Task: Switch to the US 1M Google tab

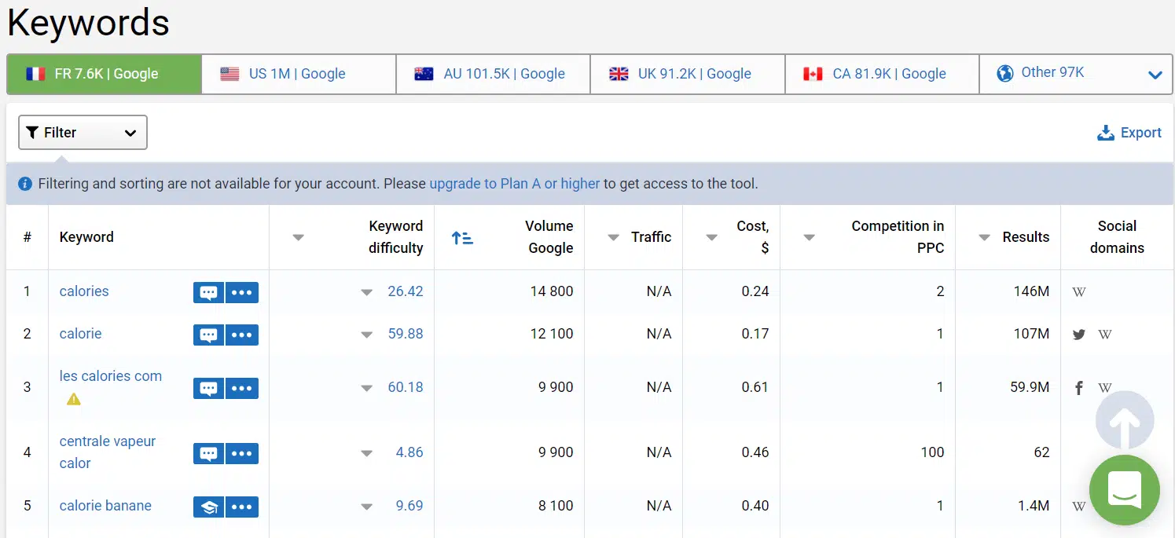Action: (298, 74)
